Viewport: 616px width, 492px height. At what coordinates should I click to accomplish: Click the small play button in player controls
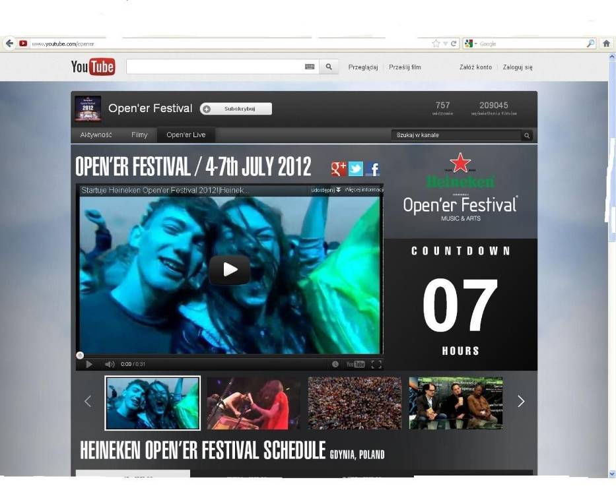tap(88, 365)
